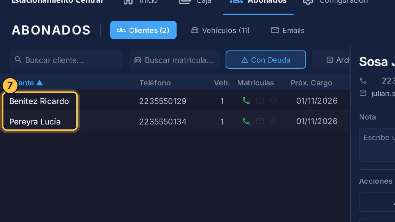Click Pereyra Lucía's 01/11/2026 charge date
This screenshot has height=222, width=395.
[x=317, y=121]
